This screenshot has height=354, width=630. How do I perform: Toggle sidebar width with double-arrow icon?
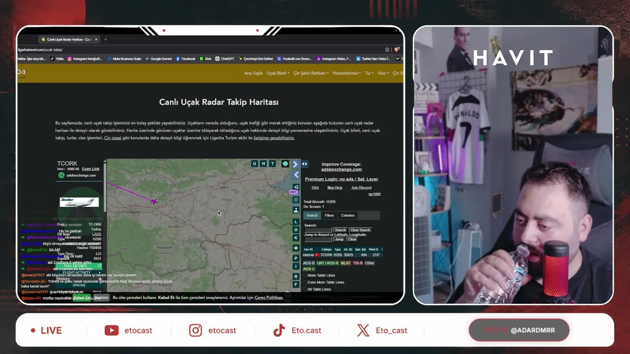click(x=305, y=164)
